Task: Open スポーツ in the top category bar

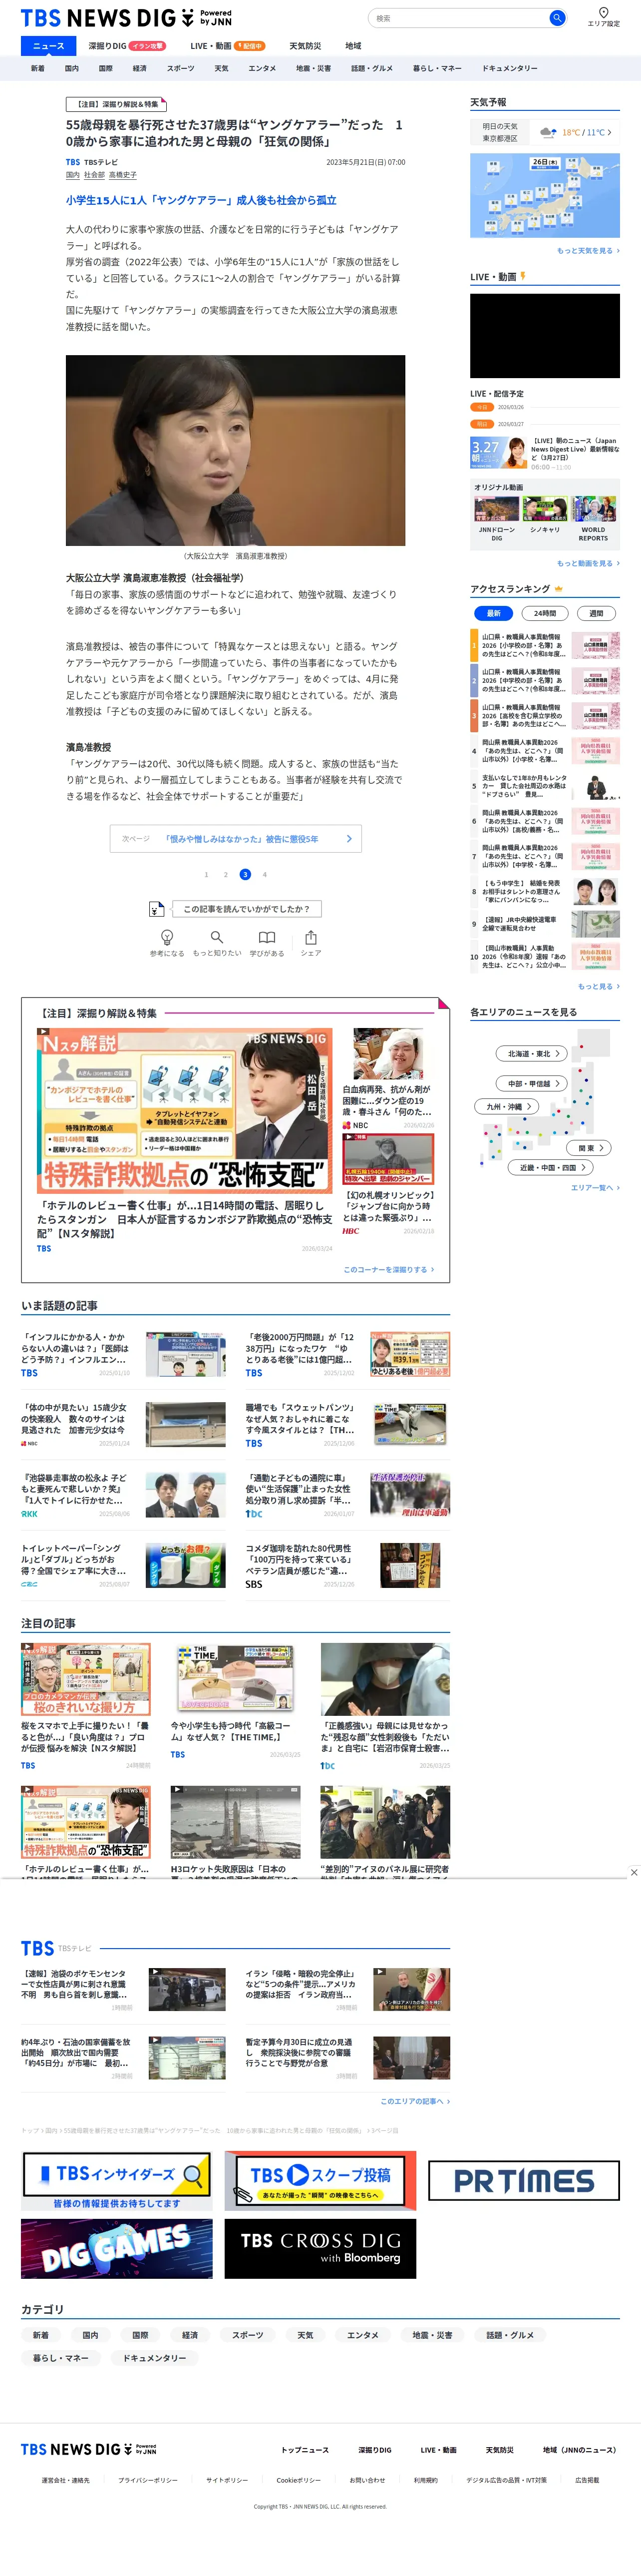Action: click(181, 69)
